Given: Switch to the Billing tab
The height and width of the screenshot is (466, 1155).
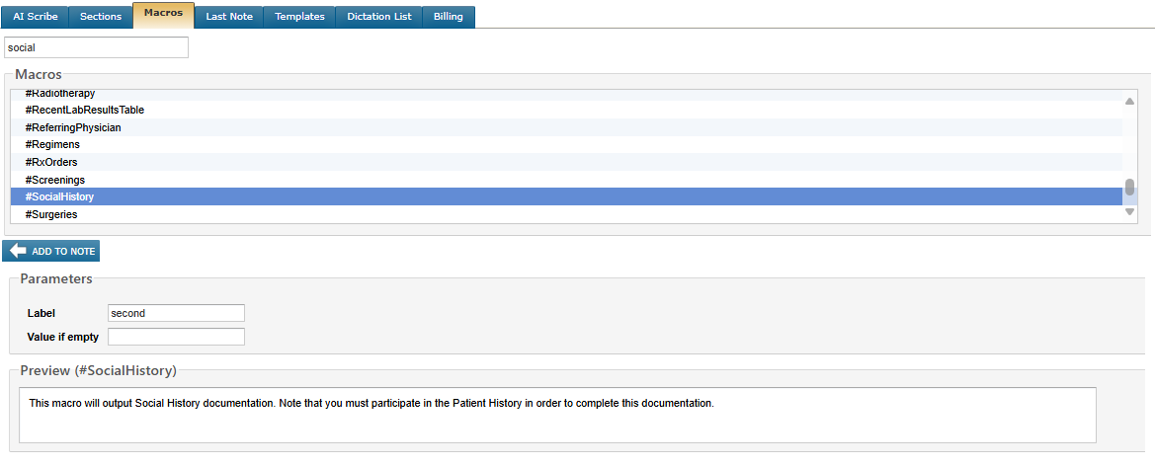Looking at the screenshot, I should pyautogui.click(x=448, y=17).
